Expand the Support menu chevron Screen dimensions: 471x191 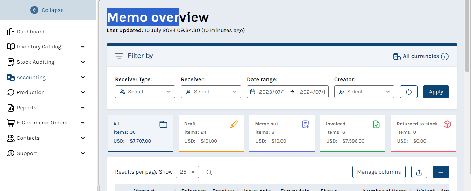83,153
